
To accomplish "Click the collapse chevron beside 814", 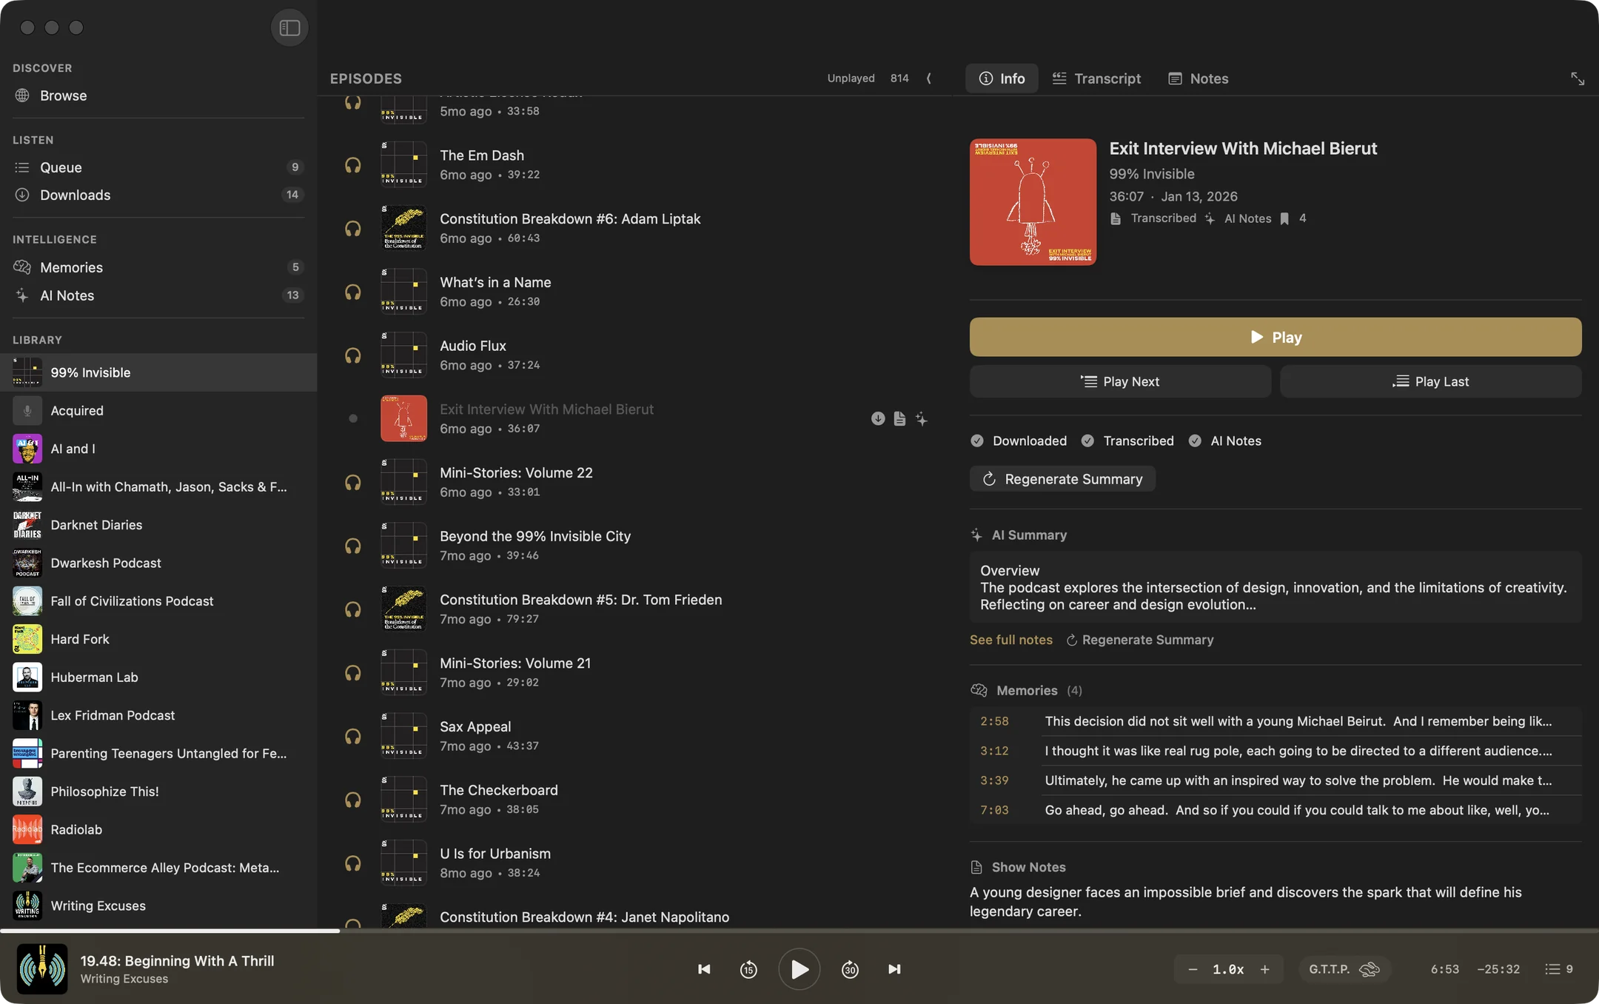I will click(929, 78).
